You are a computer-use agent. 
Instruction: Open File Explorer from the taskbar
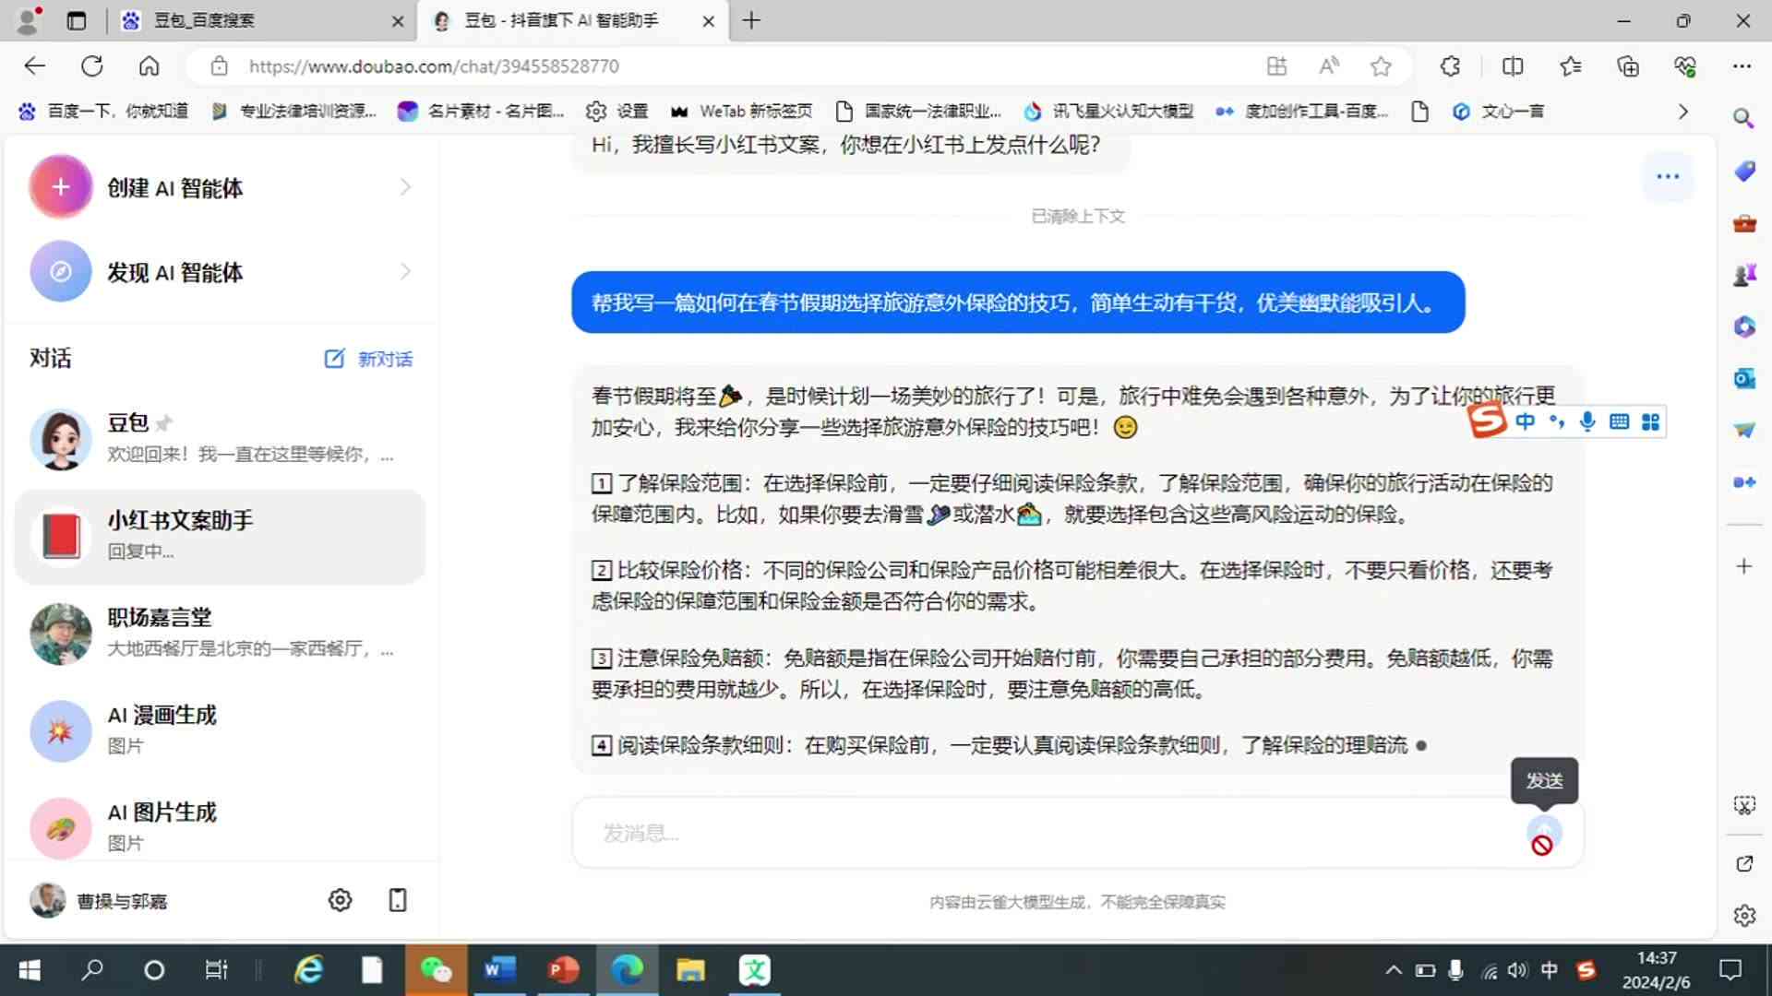tap(690, 970)
